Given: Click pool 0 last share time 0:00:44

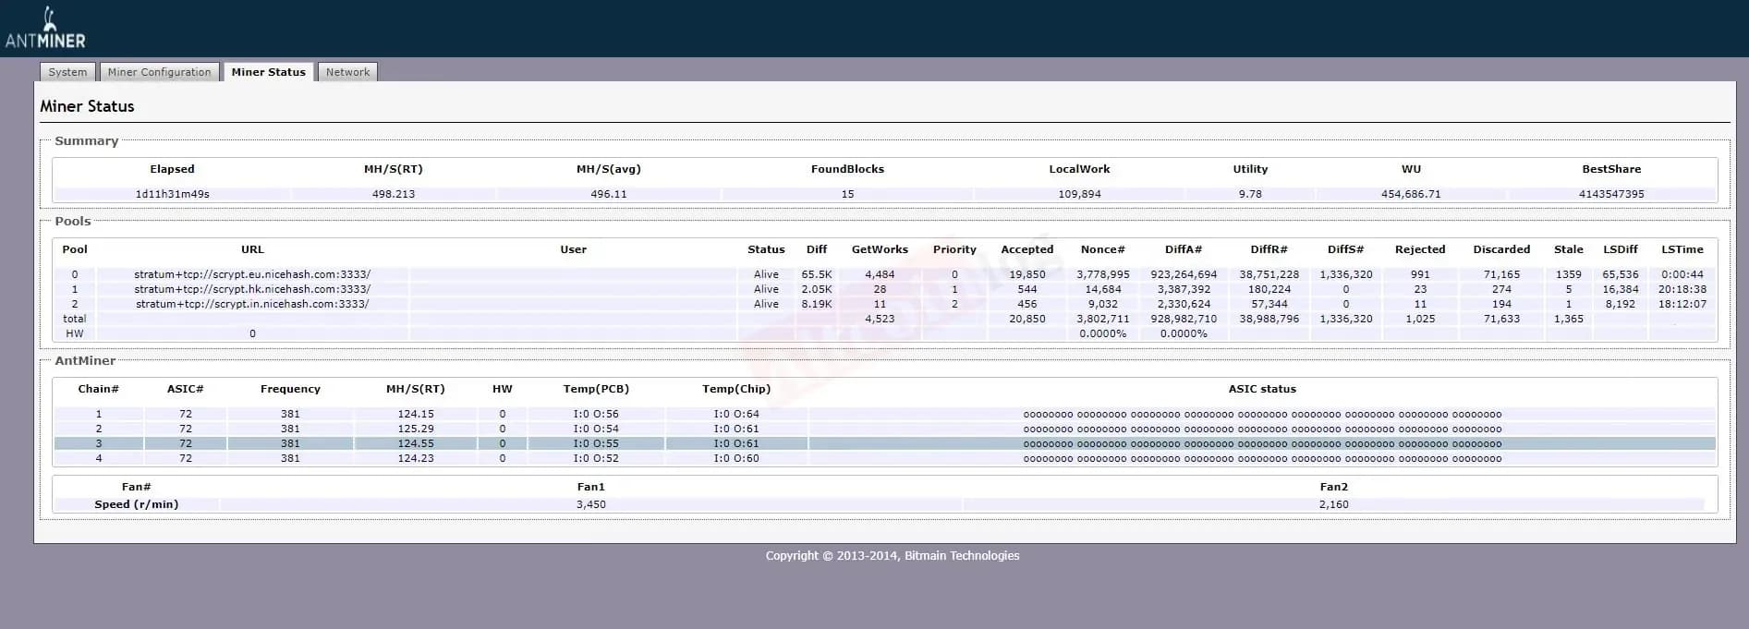Looking at the screenshot, I should pyautogui.click(x=1682, y=274).
